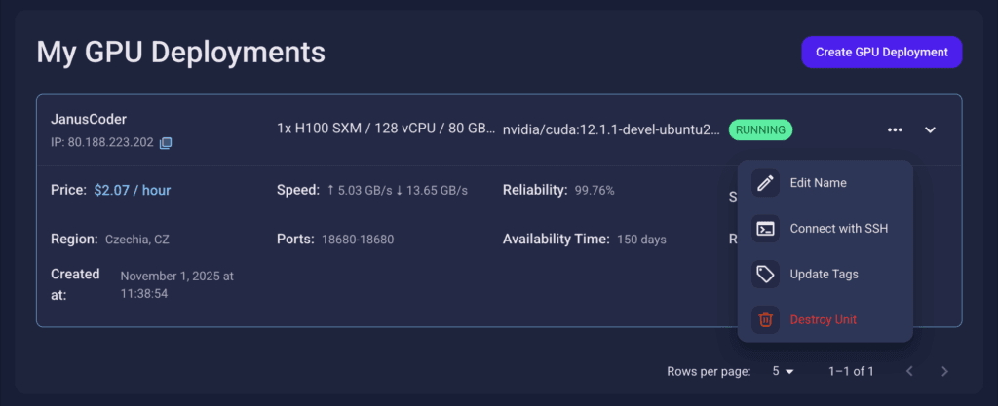Select Edit Name from the menu

pyautogui.click(x=818, y=183)
